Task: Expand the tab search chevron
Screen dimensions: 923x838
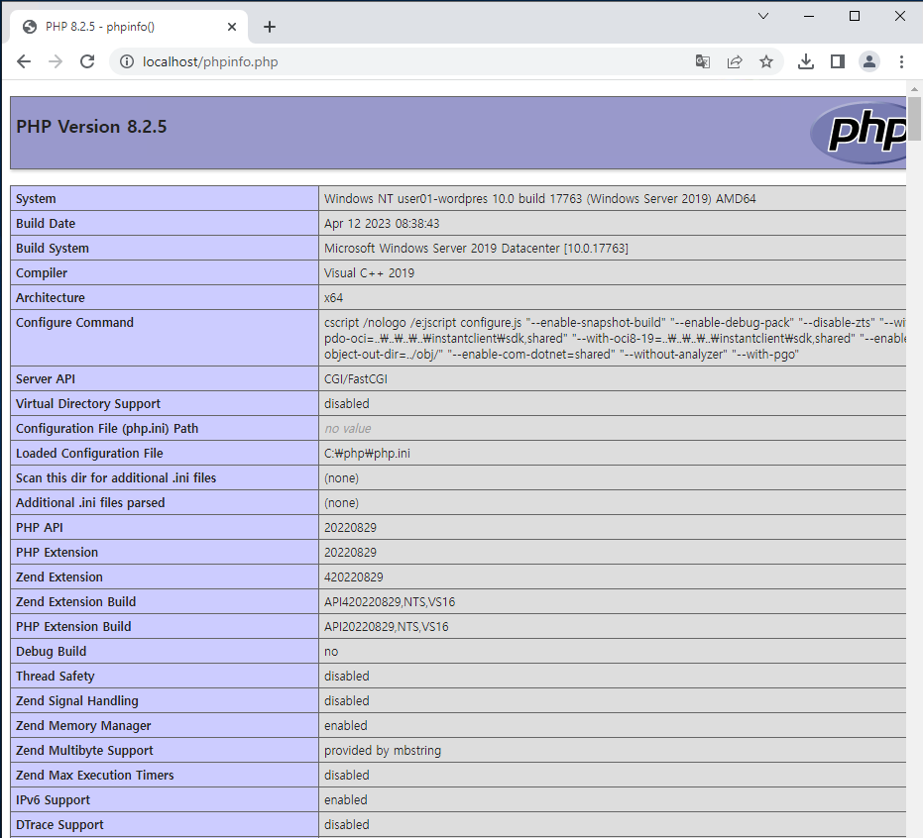Action: coord(763,16)
